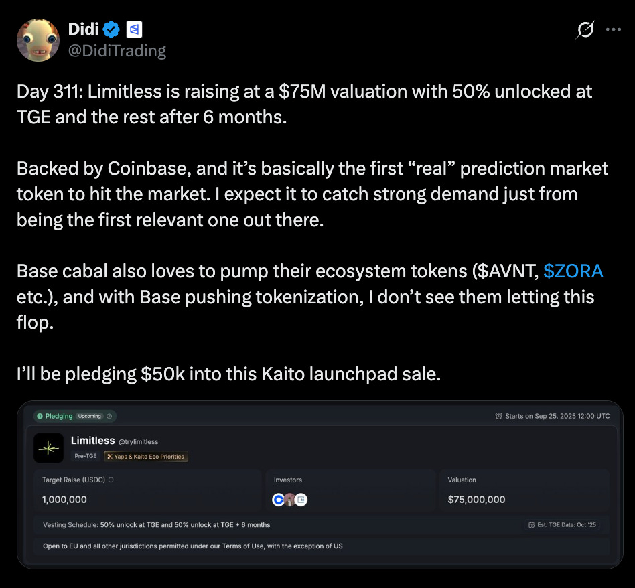Click the Upcoming status badge
Image resolution: width=635 pixels, height=588 pixels.
pos(89,416)
